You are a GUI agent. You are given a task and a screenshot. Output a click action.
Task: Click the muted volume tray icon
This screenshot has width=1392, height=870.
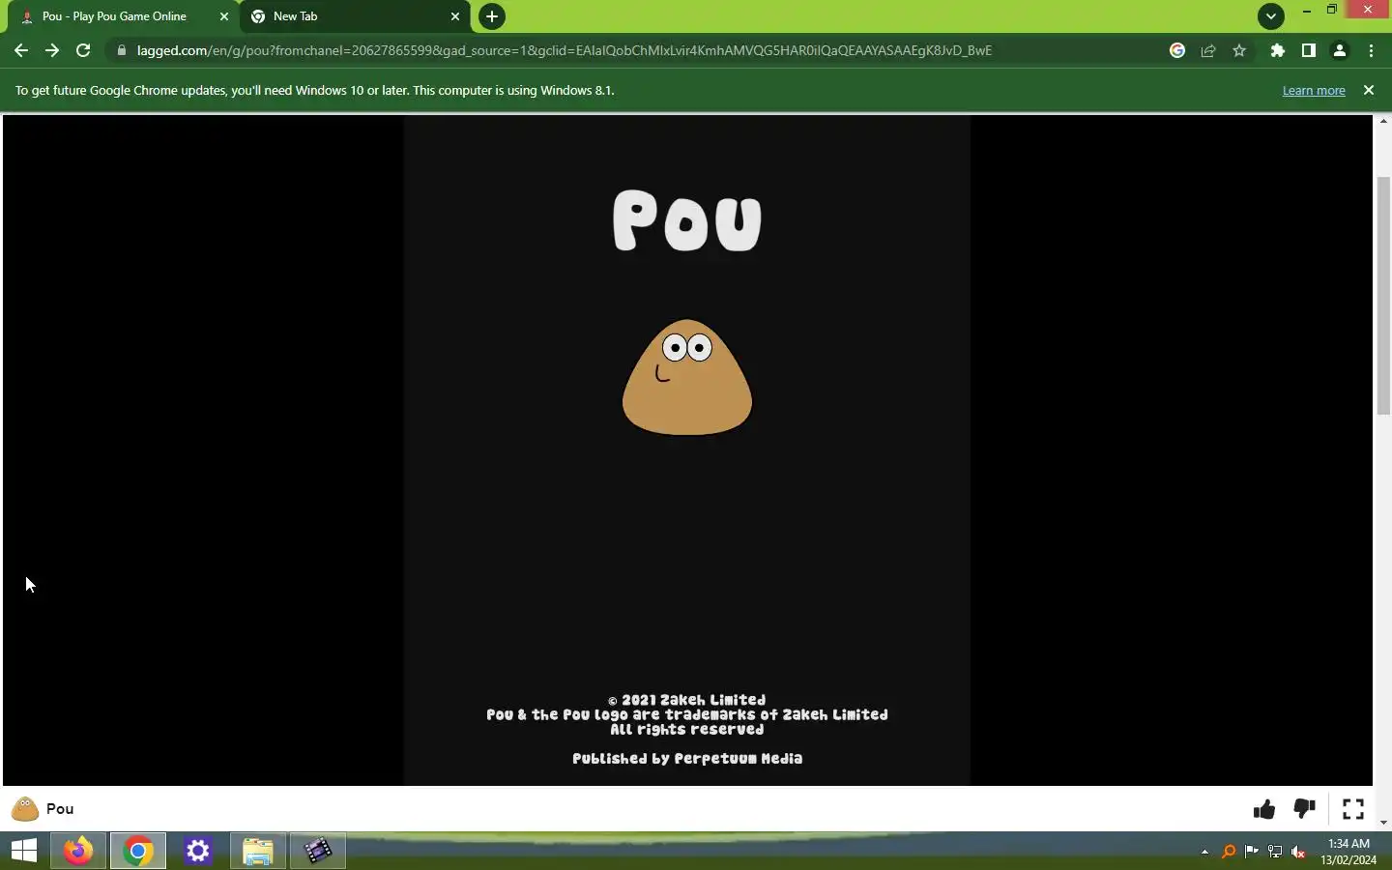1298,852
